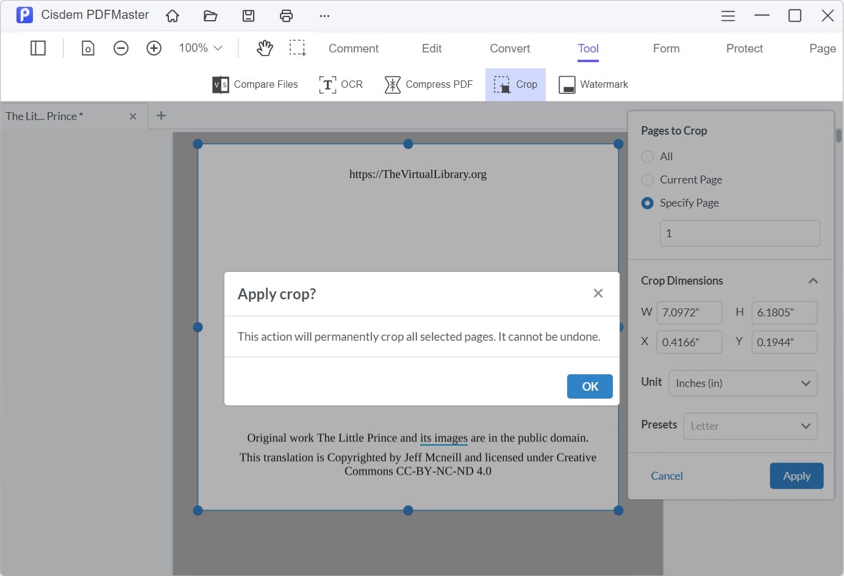Zoom in with the plus icon
The width and height of the screenshot is (844, 576).
(154, 48)
